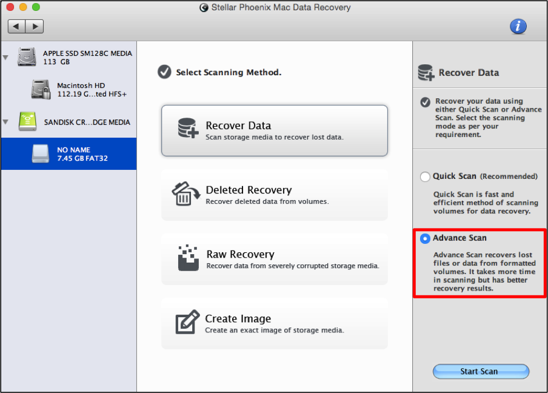Viewport: 548px width, 393px height.
Task: Maximize the window with the green button
Action: pos(36,7)
